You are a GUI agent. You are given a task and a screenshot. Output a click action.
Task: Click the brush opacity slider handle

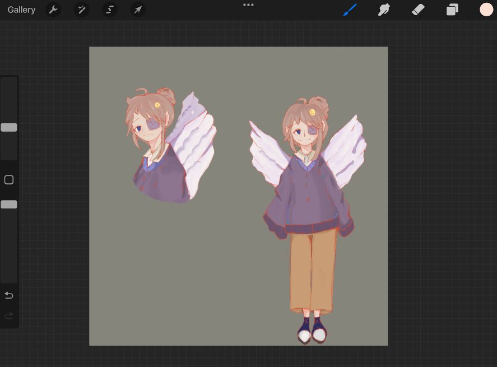[9, 205]
